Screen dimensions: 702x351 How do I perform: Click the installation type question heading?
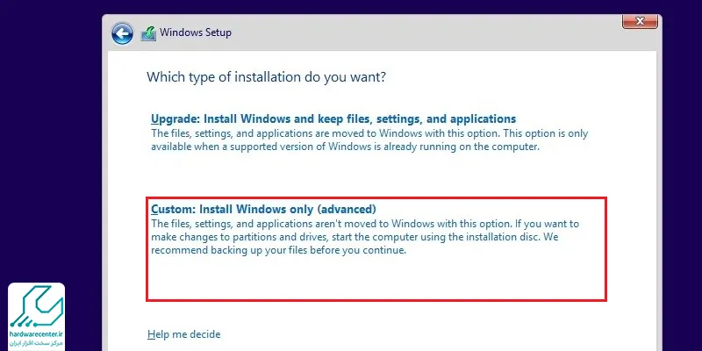267,77
